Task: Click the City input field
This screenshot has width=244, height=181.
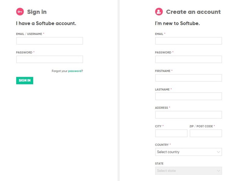Action: point(171,133)
